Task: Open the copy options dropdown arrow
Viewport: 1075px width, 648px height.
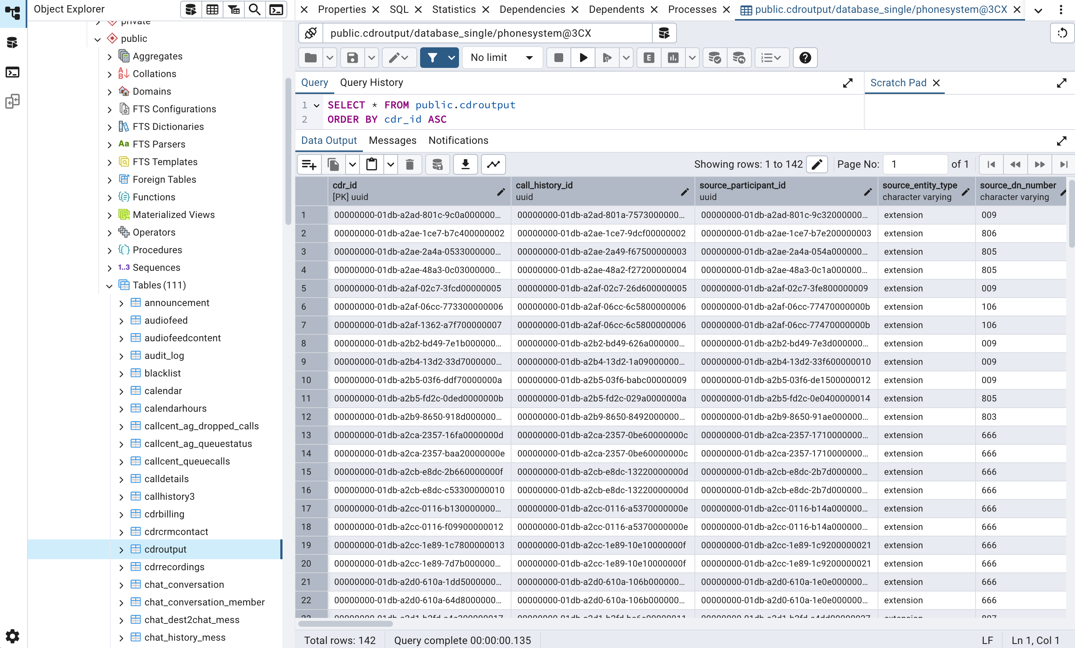Action: pyautogui.click(x=353, y=164)
